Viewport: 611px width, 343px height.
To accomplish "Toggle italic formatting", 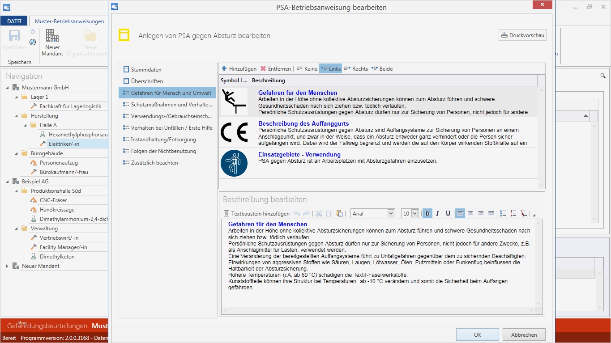I will tap(438, 213).
